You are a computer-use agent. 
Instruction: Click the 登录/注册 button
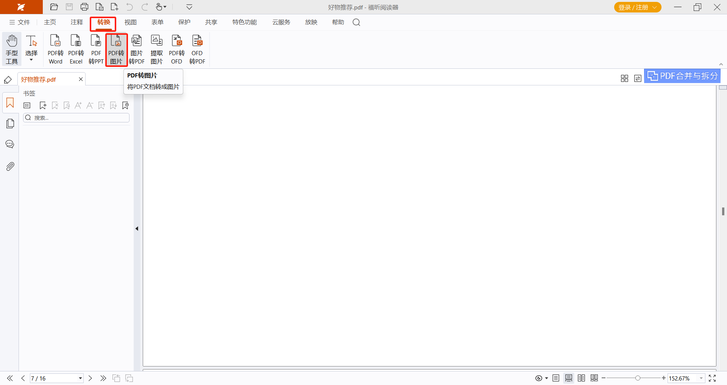click(637, 7)
